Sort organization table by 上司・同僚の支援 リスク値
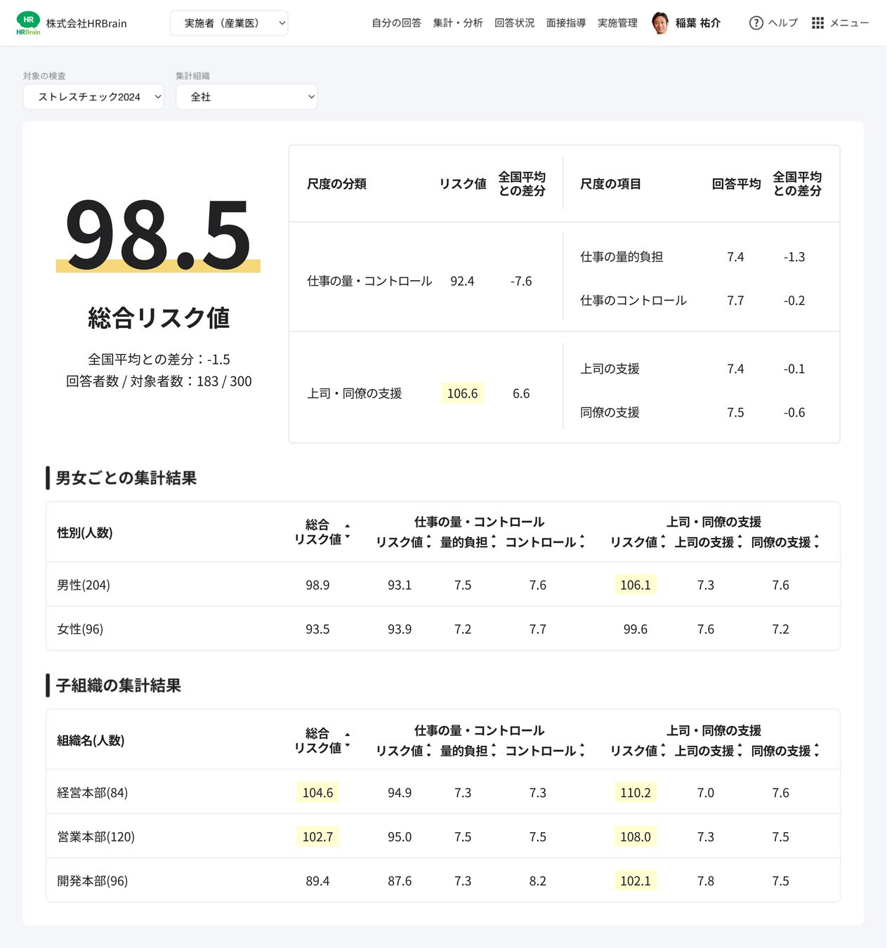This screenshot has height=948, width=887. (x=663, y=751)
